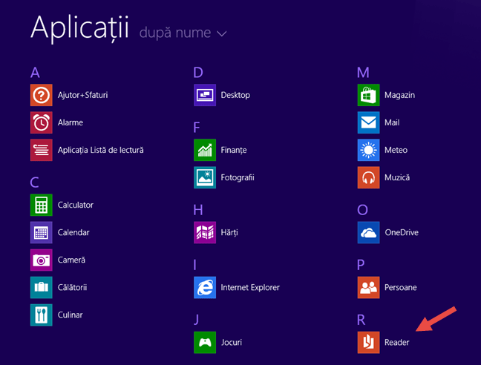Click the 'Hărți' label text

(229, 232)
